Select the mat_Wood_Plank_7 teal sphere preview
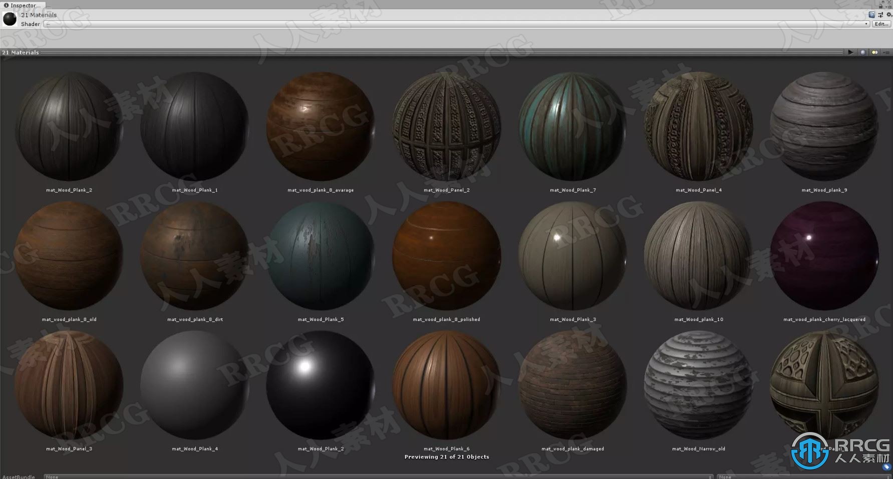This screenshot has height=479, width=893. coord(572,126)
